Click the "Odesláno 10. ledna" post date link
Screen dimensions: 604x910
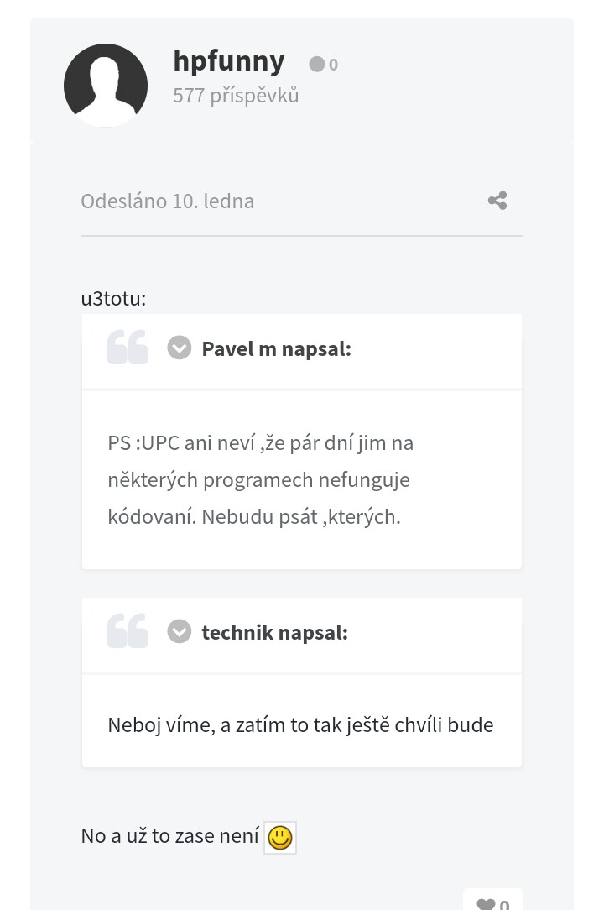tap(167, 201)
